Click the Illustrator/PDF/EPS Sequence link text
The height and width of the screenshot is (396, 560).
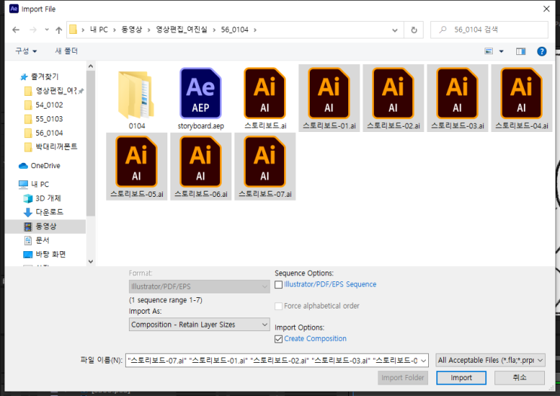[330, 284]
